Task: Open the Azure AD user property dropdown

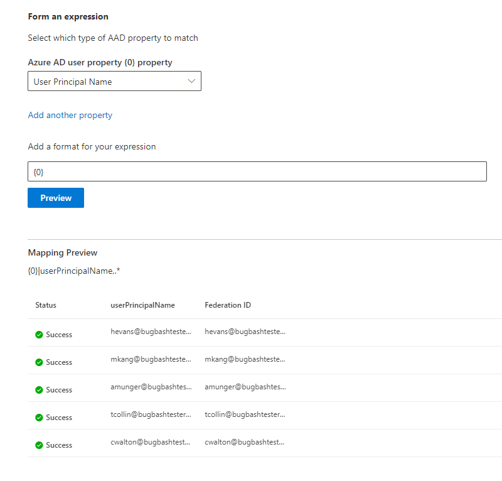Action: (x=114, y=80)
